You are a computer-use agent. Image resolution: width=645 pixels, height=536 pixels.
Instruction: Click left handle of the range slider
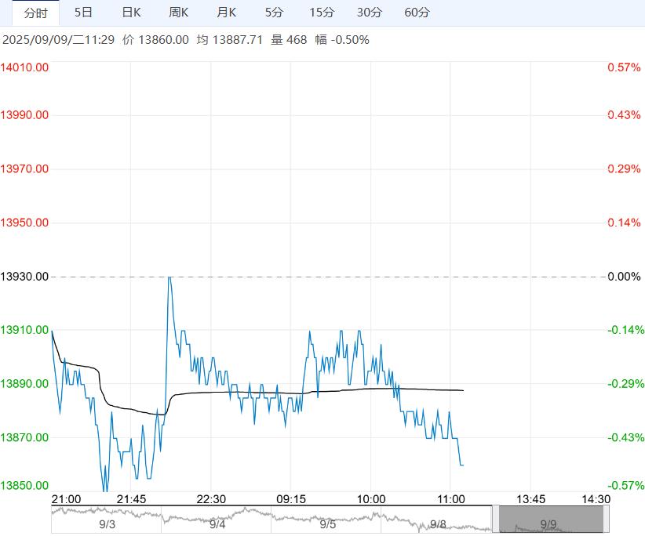point(495,520)
